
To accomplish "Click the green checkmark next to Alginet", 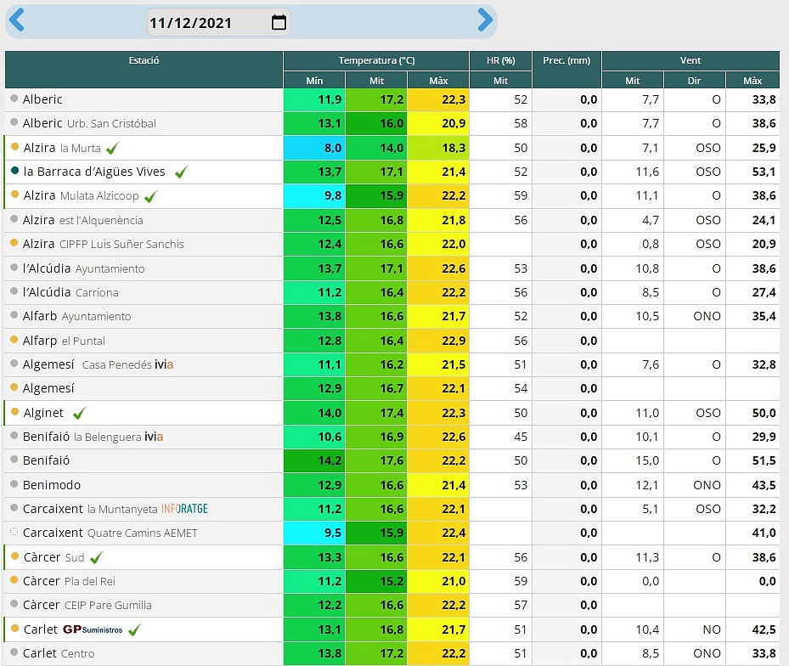I will pos(80,414).
